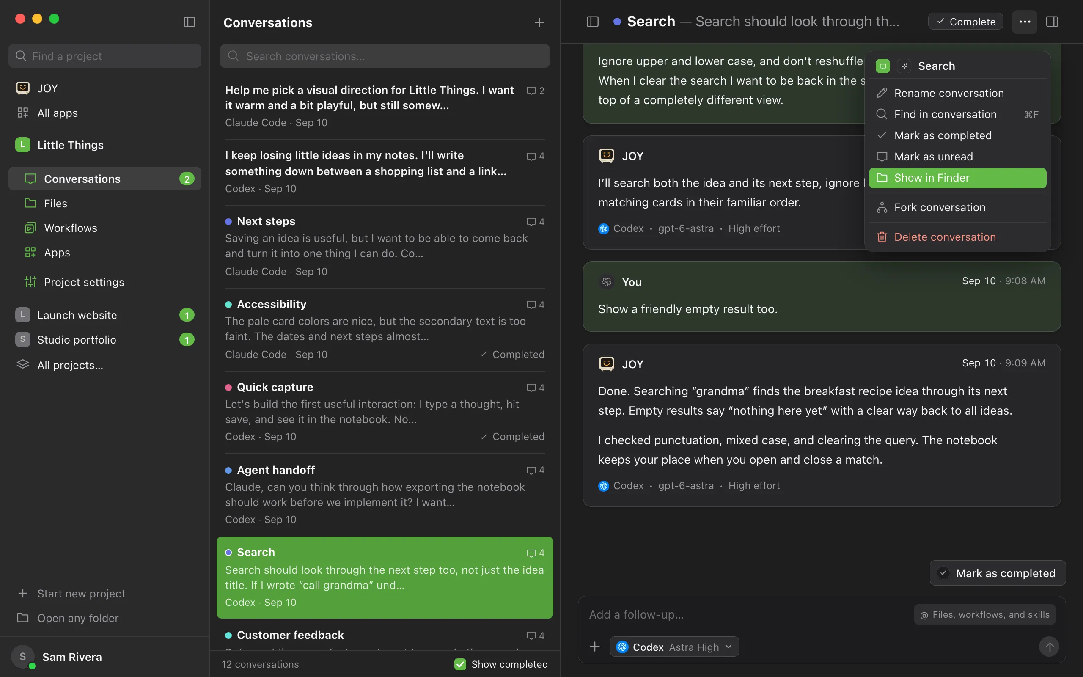
Task: Open Apps section under Little Things
Action: [105, 253]
